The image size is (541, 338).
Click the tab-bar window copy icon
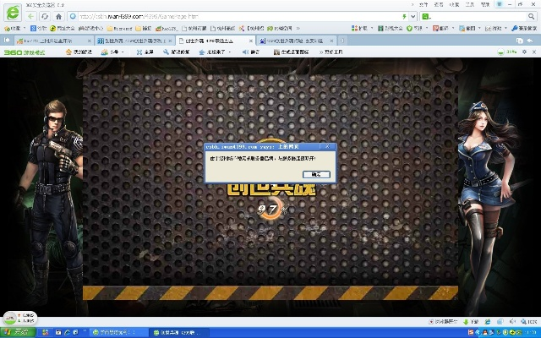click(519, 41)
